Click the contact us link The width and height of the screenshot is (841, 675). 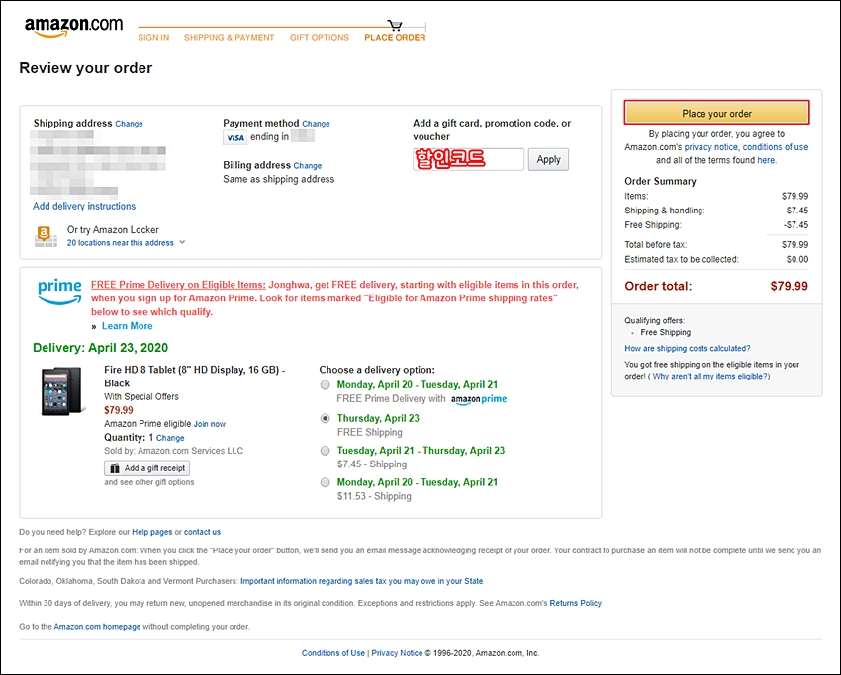pos(202,532)
